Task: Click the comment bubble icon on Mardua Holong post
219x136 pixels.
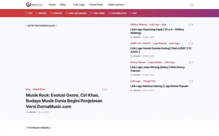Action: pos(190,81)
